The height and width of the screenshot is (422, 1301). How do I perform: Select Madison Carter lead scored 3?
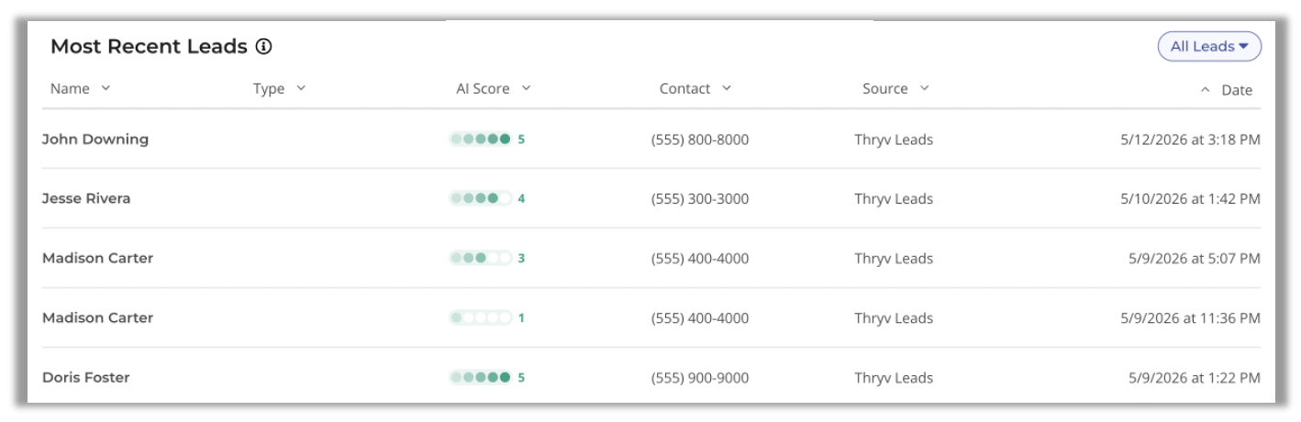[97, 258]
